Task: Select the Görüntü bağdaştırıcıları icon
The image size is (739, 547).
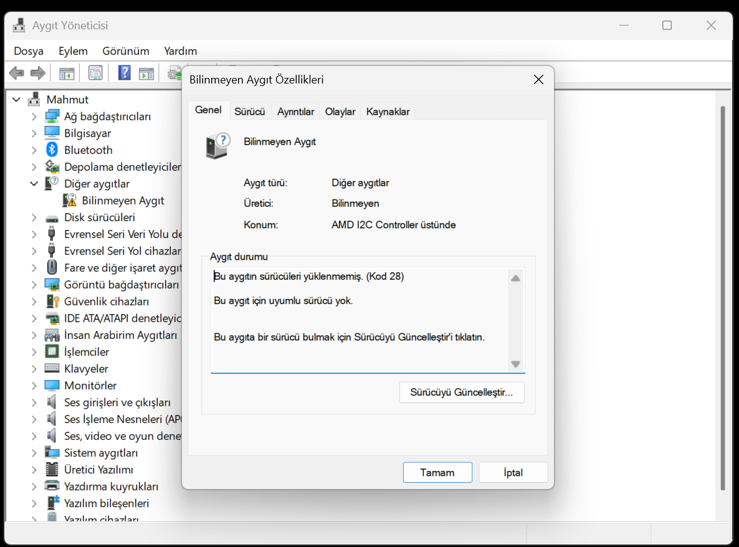Action: (x=52, y=285)
